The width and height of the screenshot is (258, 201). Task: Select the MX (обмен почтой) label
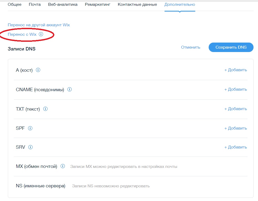coord(36,166)
